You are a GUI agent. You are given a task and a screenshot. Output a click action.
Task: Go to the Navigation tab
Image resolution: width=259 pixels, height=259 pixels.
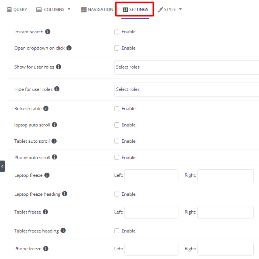point(97,9)
